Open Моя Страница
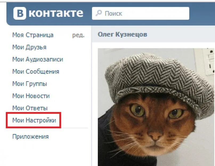The height and width of the screenshot is (166, 215). tap(33, 35)
